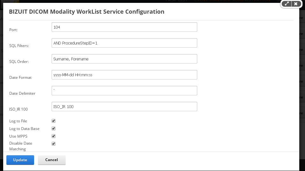Toggle the Log to File checkbox

coord(54,121)
